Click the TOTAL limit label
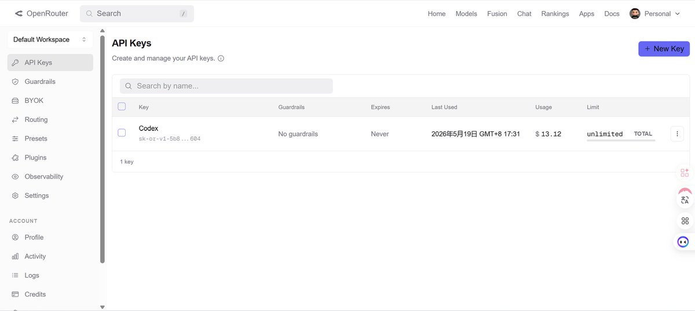This screenshot has width=695, height=311. pos(643,134)
